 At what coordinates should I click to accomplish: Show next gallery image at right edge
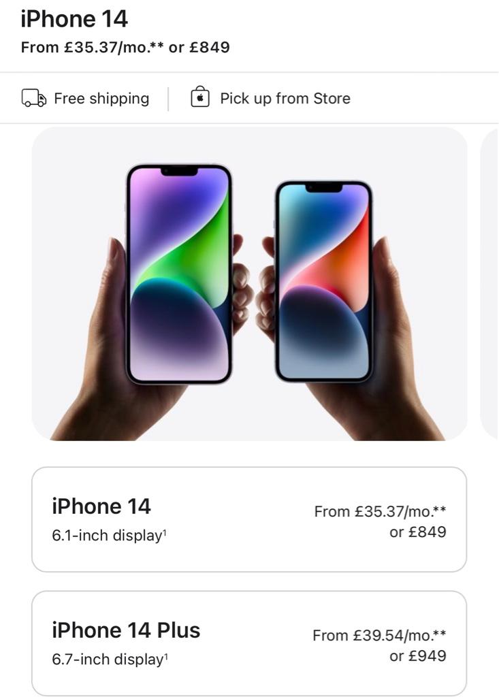coord(489,284)
